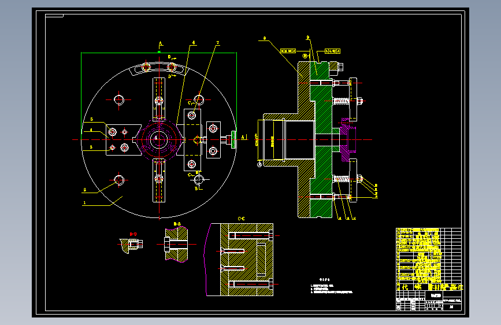Click part callout number 9
This screenshot has width=501, height=325.
308,38
